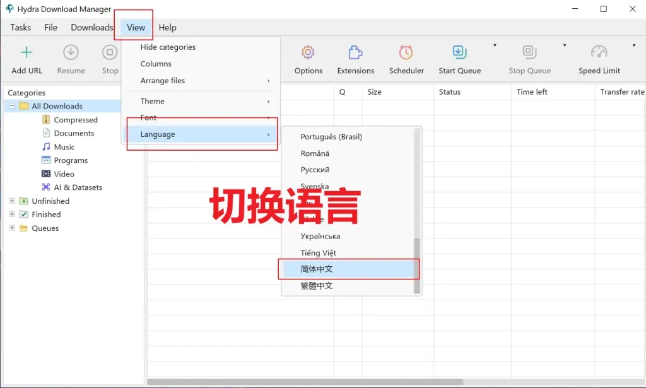Open the Scheduler clock icon
Image resolution: width=646 pixels, height=388 pixels.
pos(406,52)
